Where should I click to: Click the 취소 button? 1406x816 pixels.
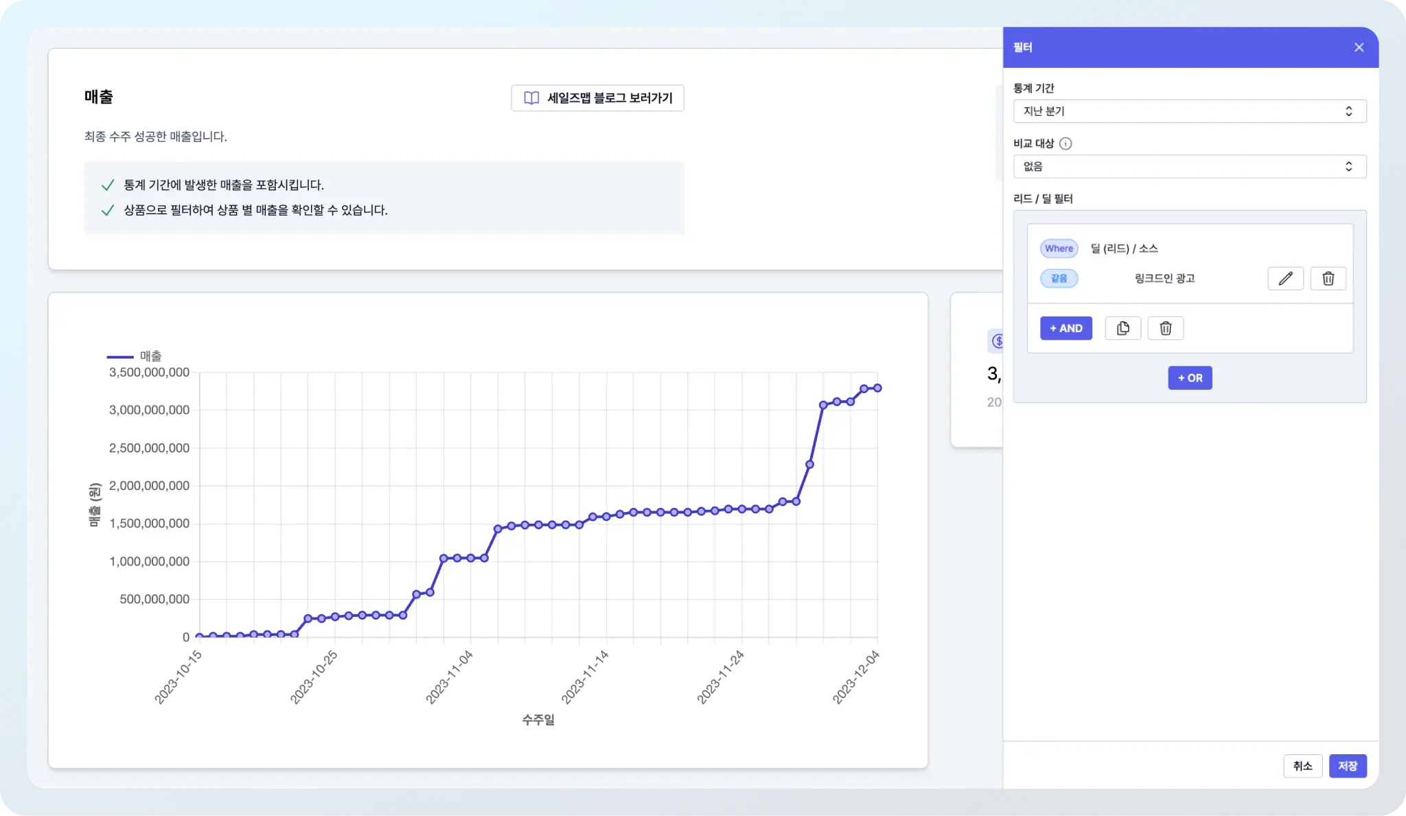[x=1302, y=766]
